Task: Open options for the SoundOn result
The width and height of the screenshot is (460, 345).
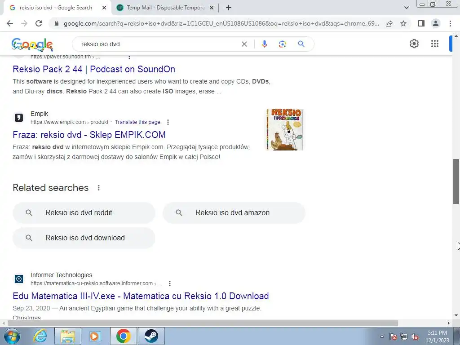Action: (129, 57)
